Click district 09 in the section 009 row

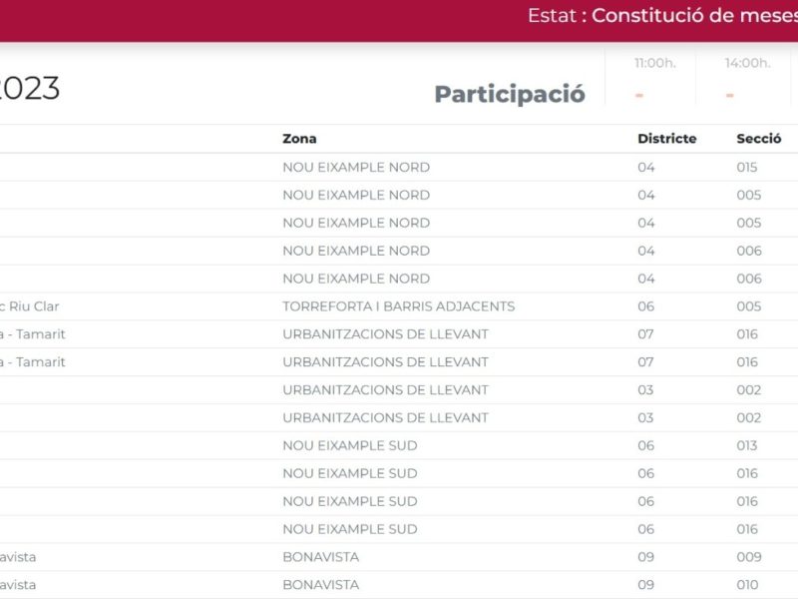tap(645, 557)
